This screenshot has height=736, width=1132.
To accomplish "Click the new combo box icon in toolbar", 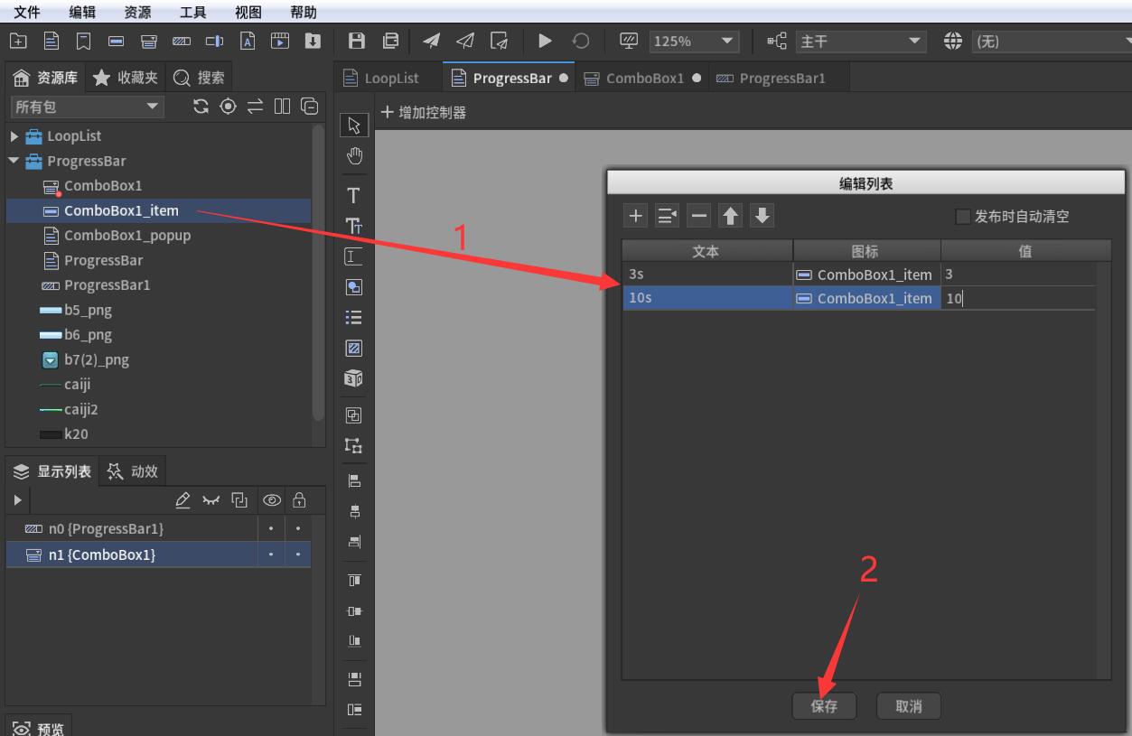I will click(x=149, y=41).
